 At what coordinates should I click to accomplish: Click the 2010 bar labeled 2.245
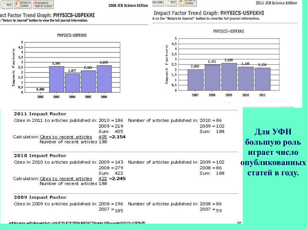click(246, 79)
